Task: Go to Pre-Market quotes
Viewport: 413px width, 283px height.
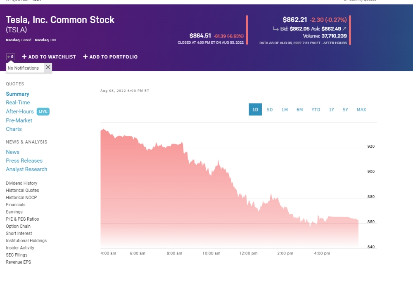Action: click(x=19, y=120)
